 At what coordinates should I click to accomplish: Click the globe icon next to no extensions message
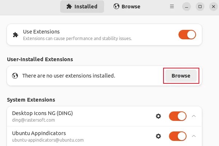point(15,76)
